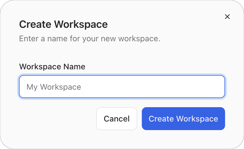Click the word 'Workspace' in dialog heading
Image resolution: width=244 pixels, height=149 pixels.
tap(81, 24)
